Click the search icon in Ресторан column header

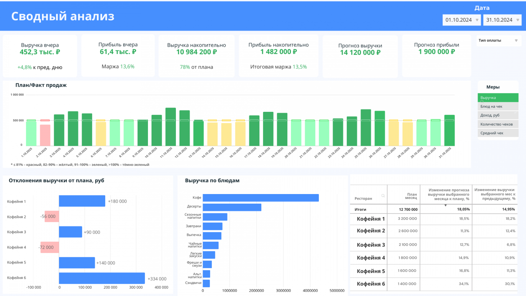point(383,196)
